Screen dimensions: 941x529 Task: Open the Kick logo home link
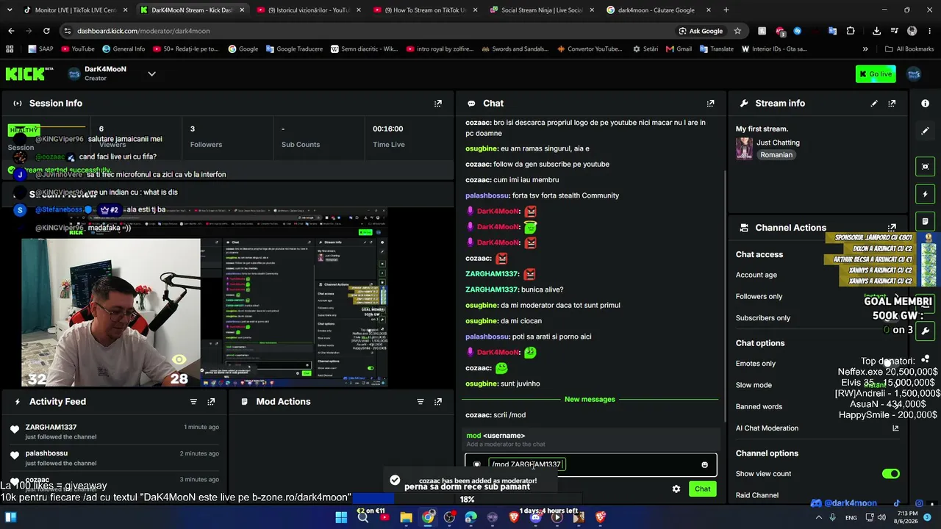(x=29, y=73)
